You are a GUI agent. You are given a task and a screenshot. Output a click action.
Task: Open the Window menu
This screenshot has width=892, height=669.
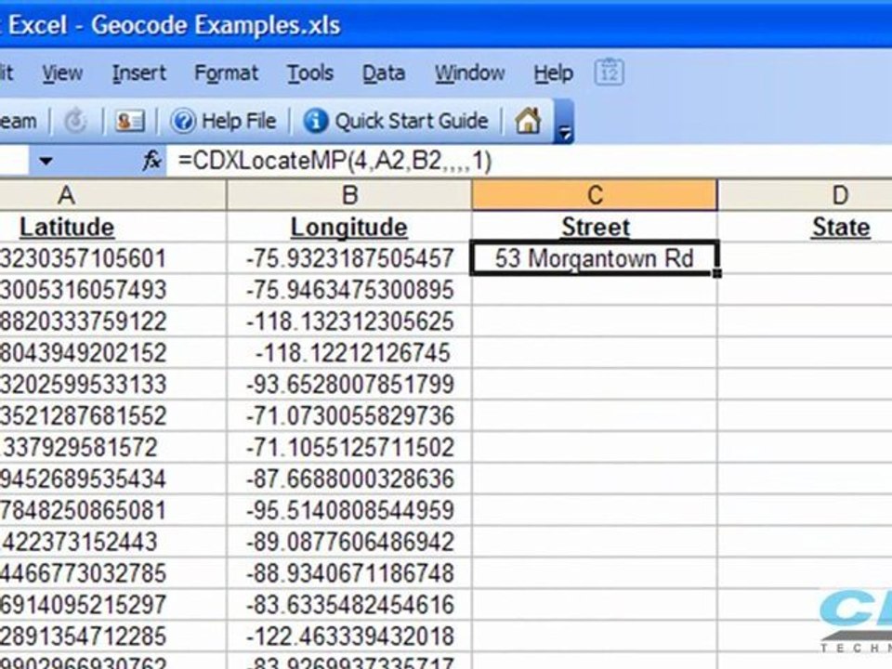tap(469, 72)
